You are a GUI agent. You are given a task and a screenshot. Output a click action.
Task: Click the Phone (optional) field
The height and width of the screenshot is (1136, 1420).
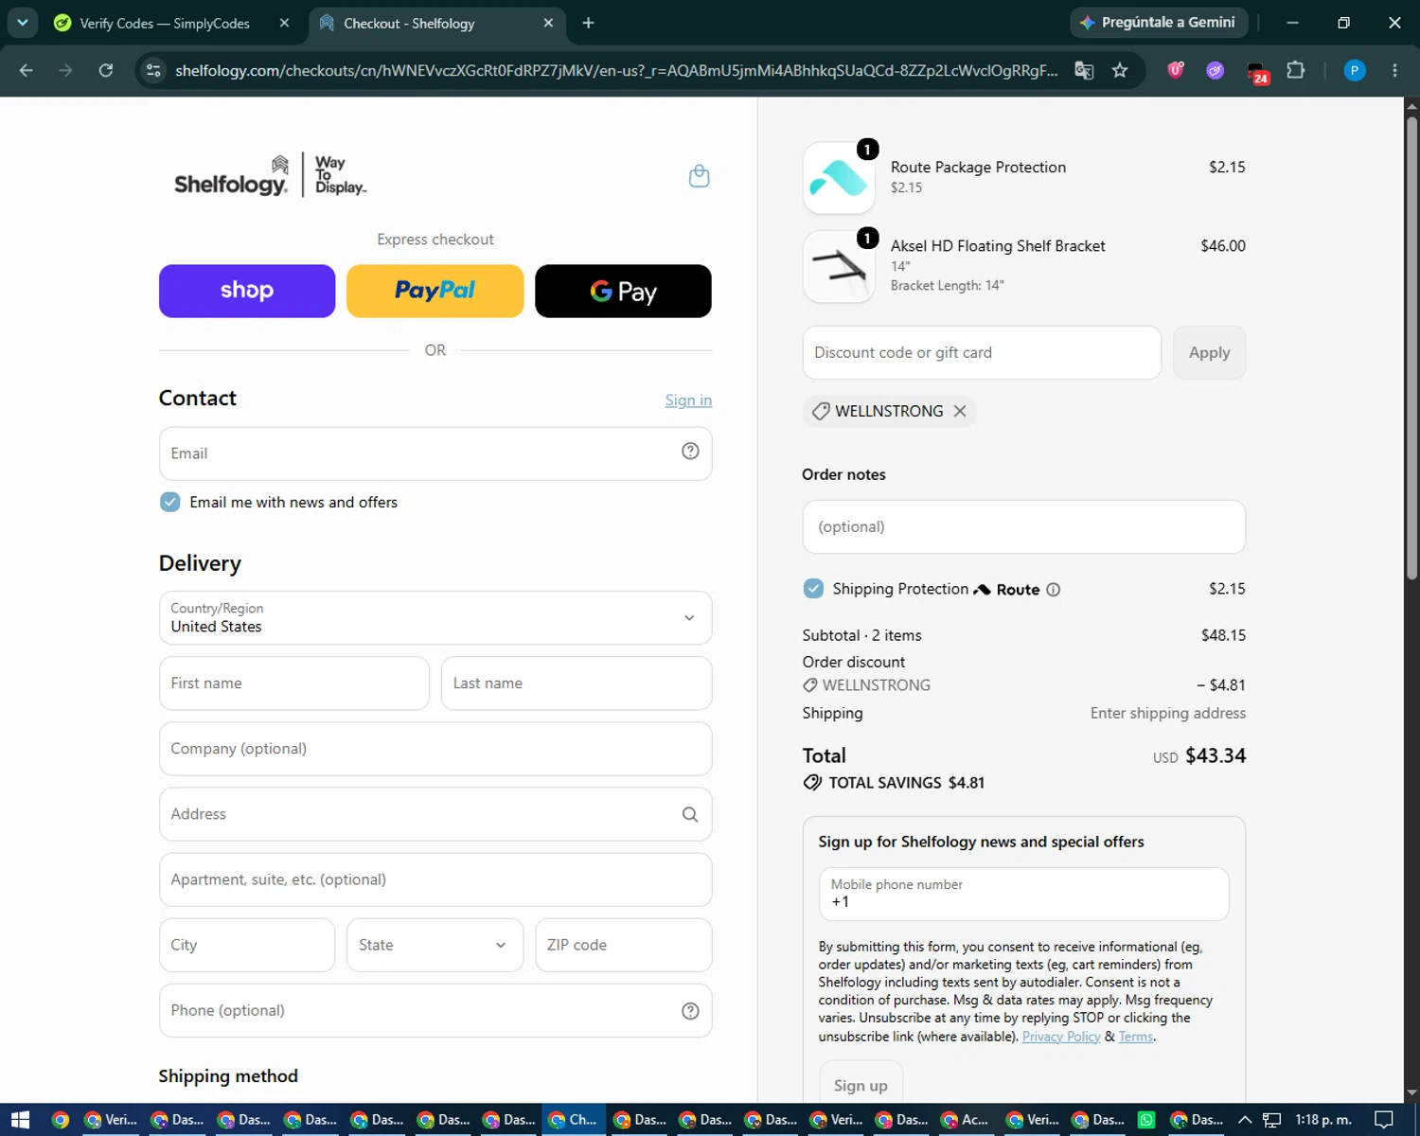435,1011
